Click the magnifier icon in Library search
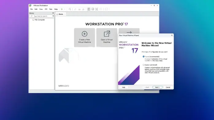 coord(32,16)
